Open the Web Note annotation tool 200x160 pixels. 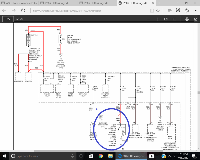[178, 11]
